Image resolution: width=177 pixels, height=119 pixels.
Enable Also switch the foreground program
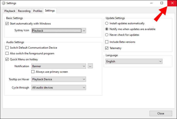(7, 54)
